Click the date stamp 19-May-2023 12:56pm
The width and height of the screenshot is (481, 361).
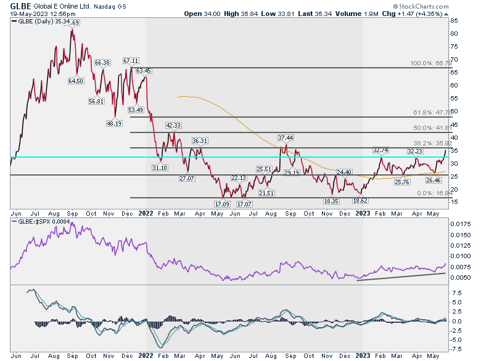pyautogui.click(x=43, y=14)
